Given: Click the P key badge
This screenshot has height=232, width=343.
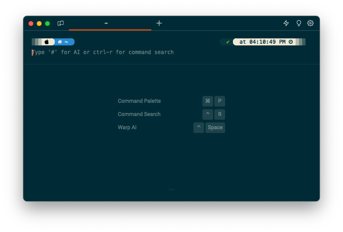Looking at the screenshot, I should 220,101.
